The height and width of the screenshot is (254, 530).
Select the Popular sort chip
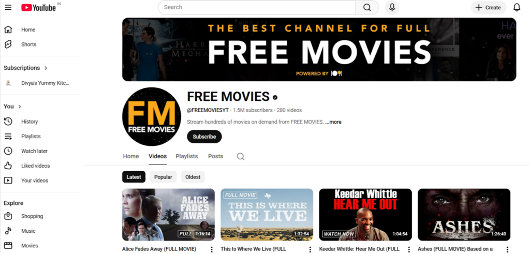tap(163, 177)
